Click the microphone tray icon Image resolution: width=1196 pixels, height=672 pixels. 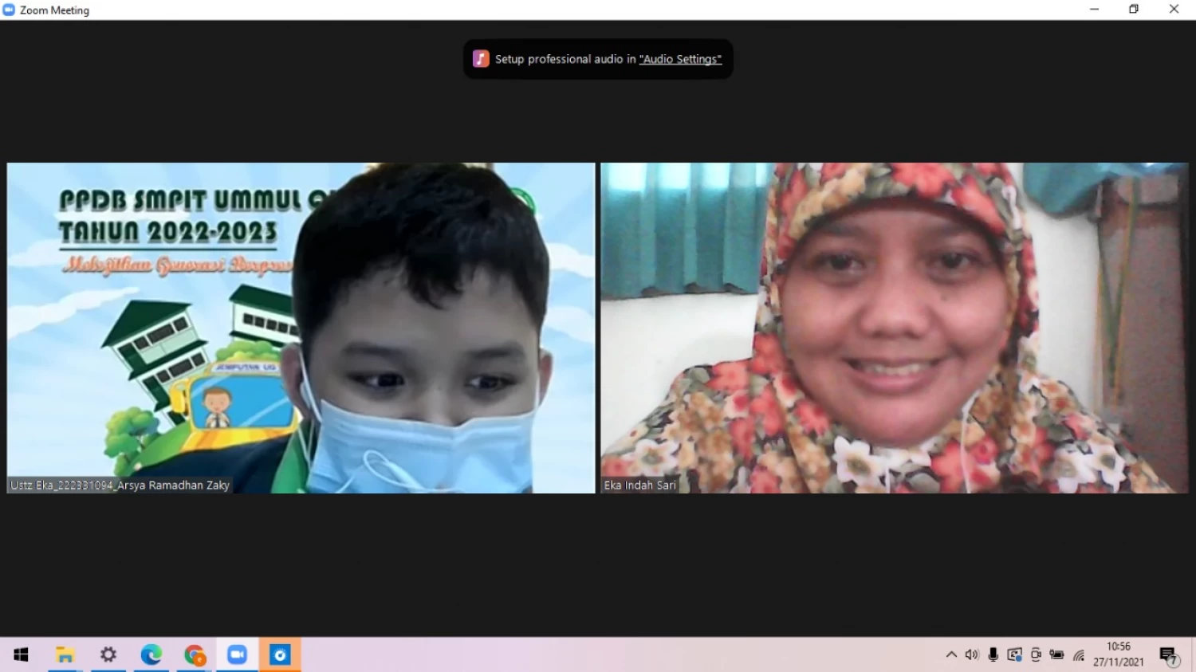point(993,654)
